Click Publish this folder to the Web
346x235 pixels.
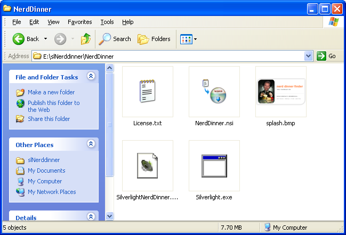(x=54, y=107)
